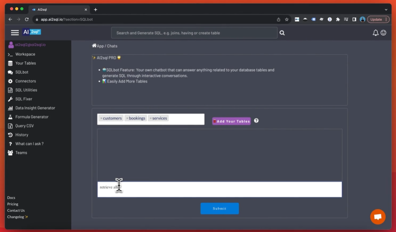The height and width of the screenshot is (232, 396).
Task: Remove the customers table tag
Action: pyautogui.click(x=101, y=118)
